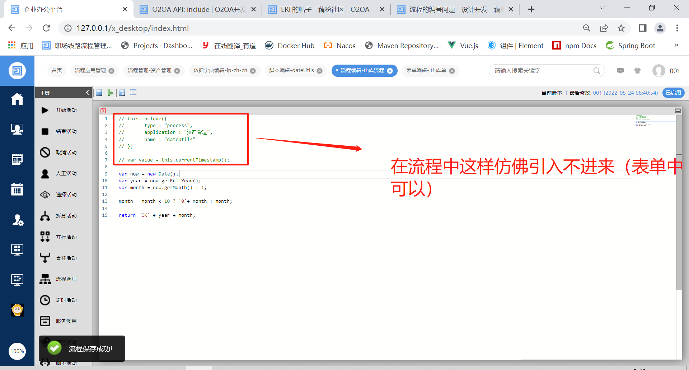Viewport: 689px width, 370px height.
Task: Reload the current page
Action: [x=46, y=28]
